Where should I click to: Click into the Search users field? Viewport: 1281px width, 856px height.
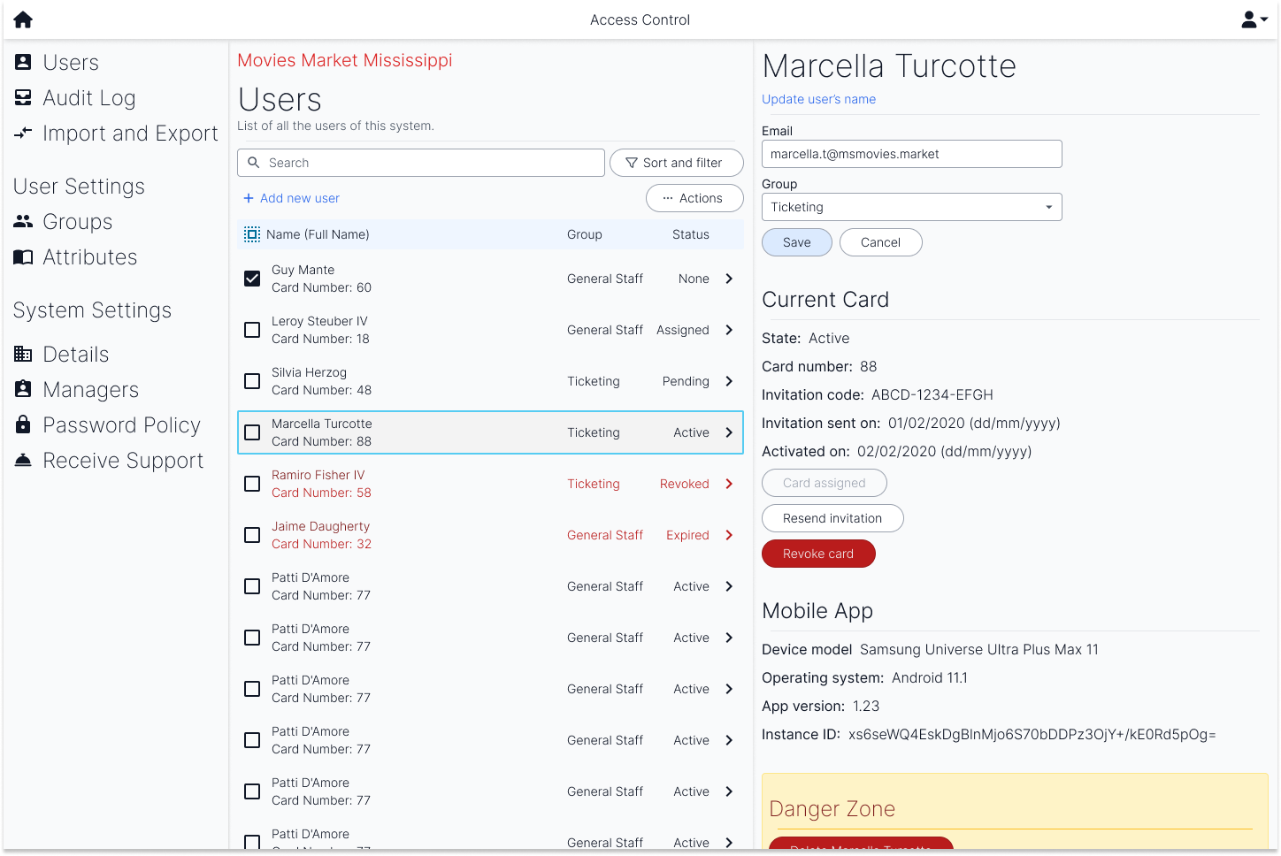(421, 163)
